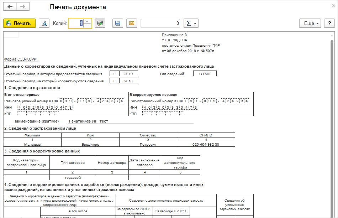Increase copies count with up arrow
The image size is (338, 218).
[x=87, y=21]
